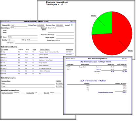Click the Size Quantity input field
Screen dimensions: 139x121
(38, 93)
